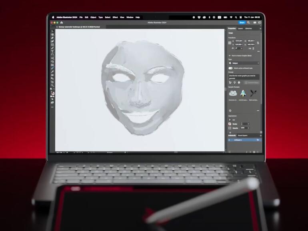Click the search icon next to Share

[x=248, y=22]
